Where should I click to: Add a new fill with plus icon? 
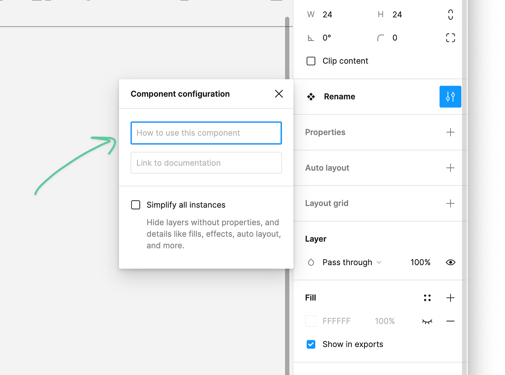[x=450, y=298]
